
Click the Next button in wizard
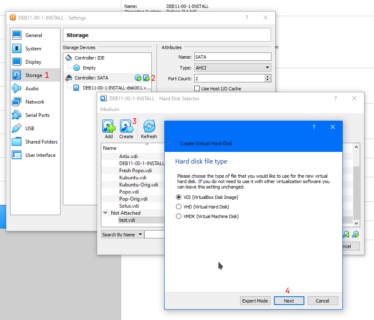pyautogui.click(x=289, y=301)
